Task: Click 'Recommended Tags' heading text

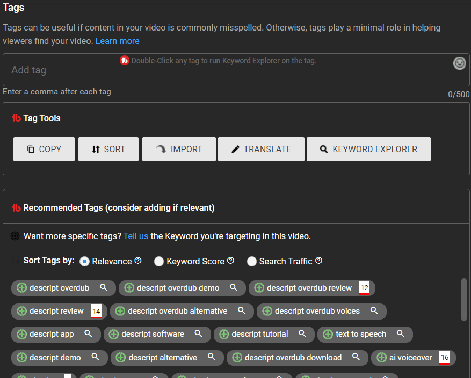Action: [119, 208]
